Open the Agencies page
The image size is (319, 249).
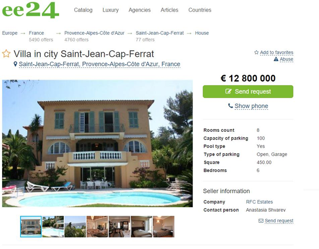pyautogui.click(x=140, y=10)
